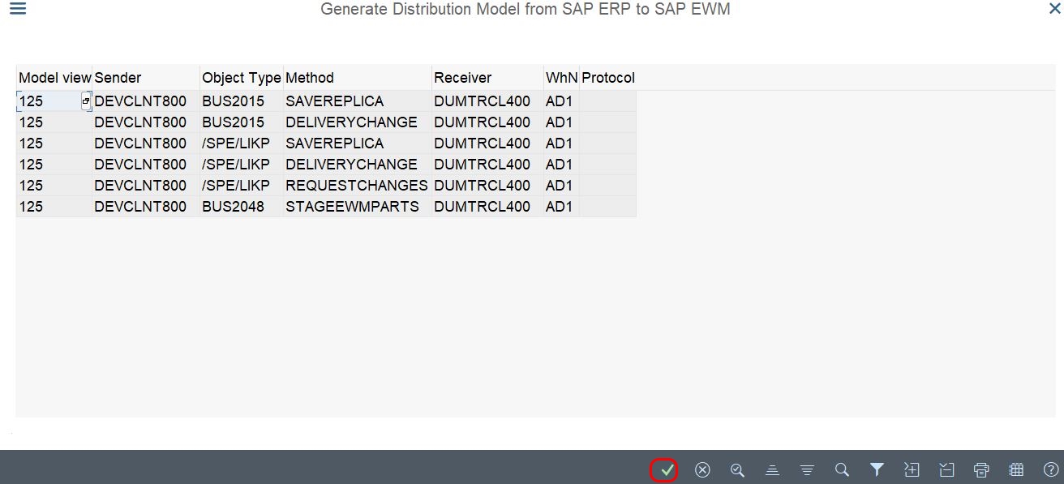1064x484 pixels.
Task: Cancel using the circled X icon
Action: click(702, 469)
